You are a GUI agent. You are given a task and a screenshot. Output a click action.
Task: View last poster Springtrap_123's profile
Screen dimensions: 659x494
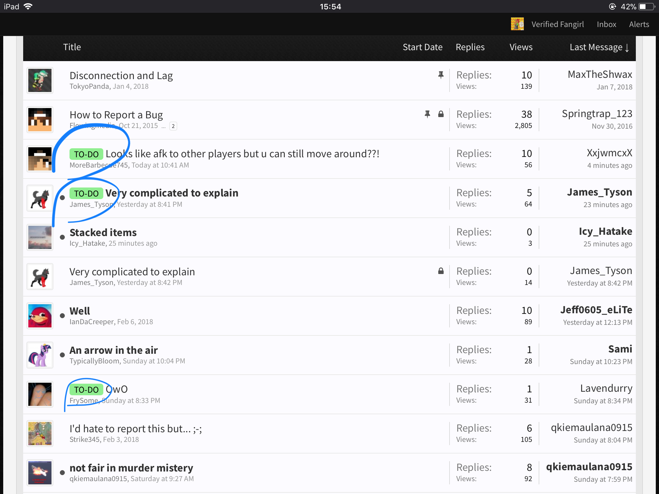[x=597, y=114]
